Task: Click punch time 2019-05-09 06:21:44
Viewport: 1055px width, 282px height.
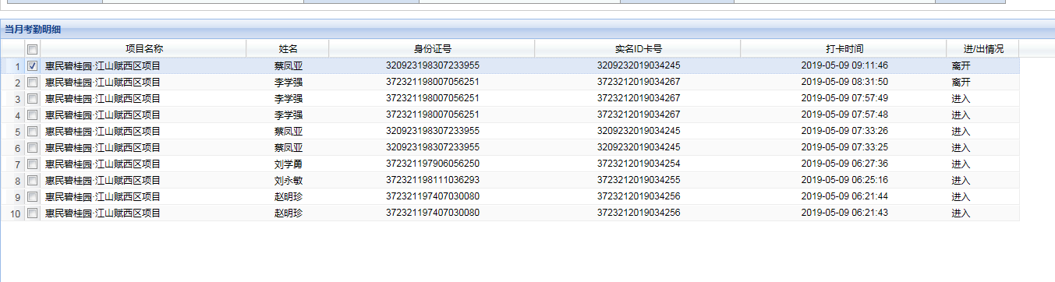Action: click(x=844, y=197)
